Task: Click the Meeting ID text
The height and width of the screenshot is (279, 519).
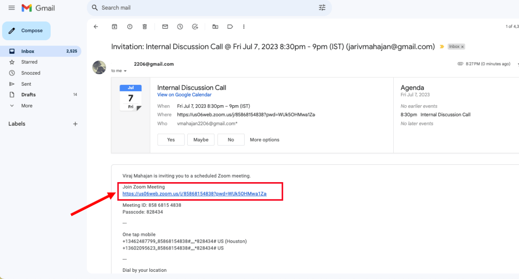Action: coord(152,205)
